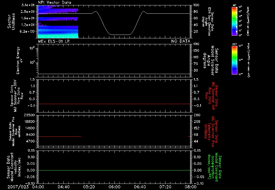Click the '14100' scanner position tick value

pos(29,128)
